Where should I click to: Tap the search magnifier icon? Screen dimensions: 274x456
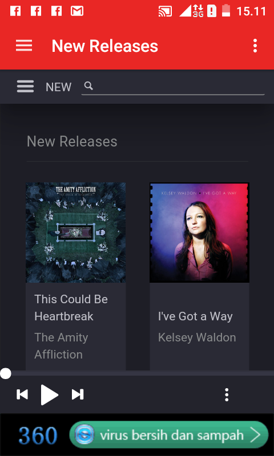pos(88,86)
